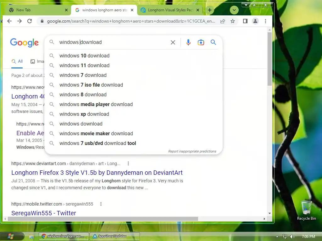Clear the search box with X
Image resolution: width=322 pixels, height=241 pixels.
(x=173, y=42)
